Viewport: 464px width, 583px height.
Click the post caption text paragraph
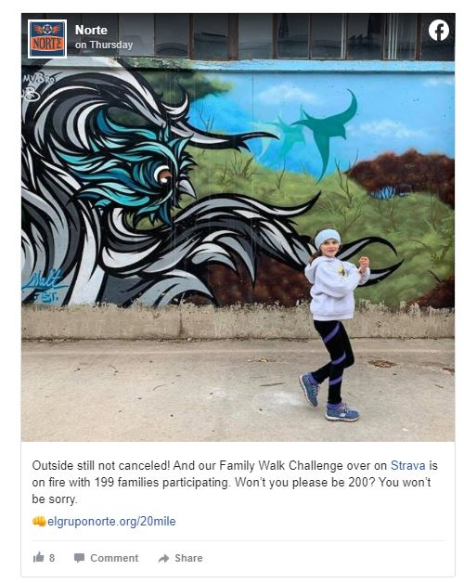pos(235,482)
